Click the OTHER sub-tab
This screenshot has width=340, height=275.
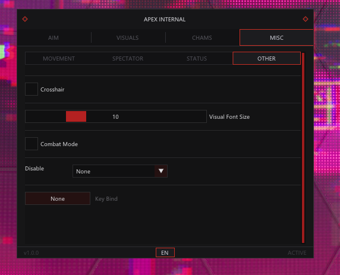tap(266, 58)
